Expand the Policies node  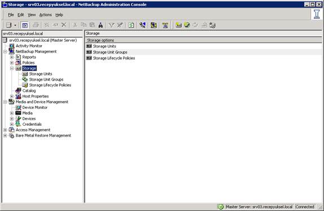tap(12, 63)
